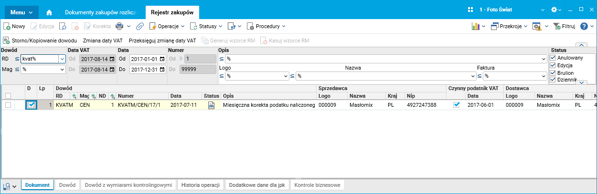Open the Statusy menu
The image size is (597, 194).
[206, 26]
